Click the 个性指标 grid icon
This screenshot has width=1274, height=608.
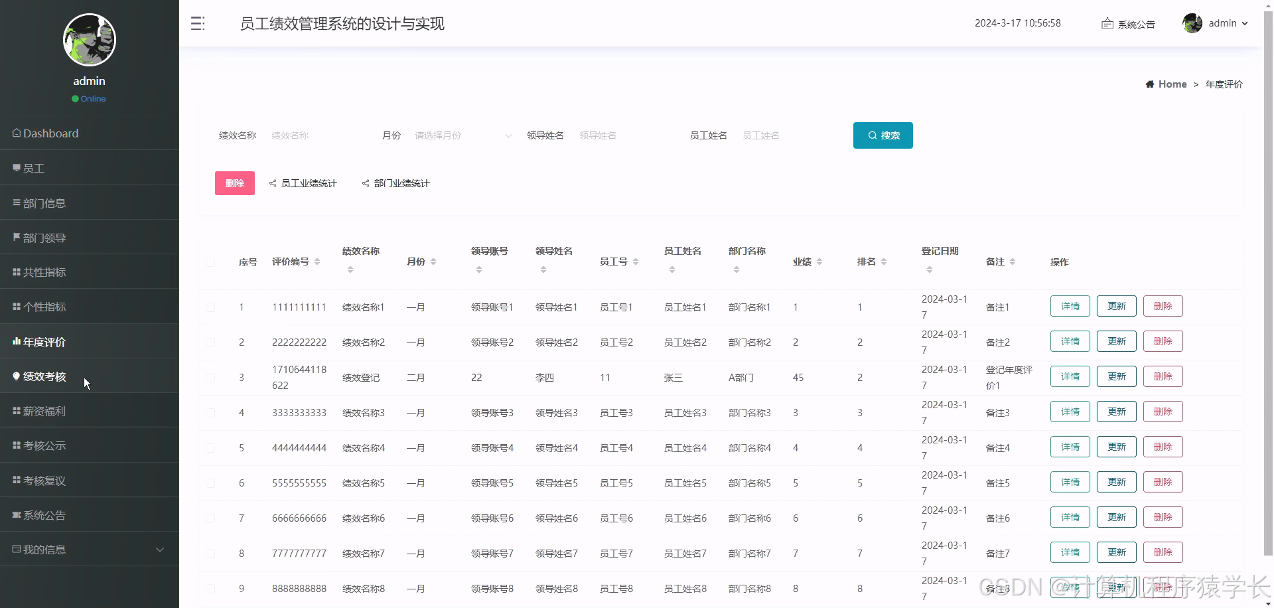[17, 306]
